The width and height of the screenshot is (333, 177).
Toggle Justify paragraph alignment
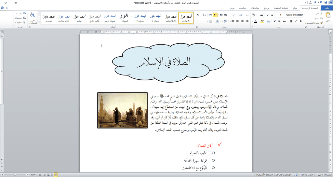233,21
